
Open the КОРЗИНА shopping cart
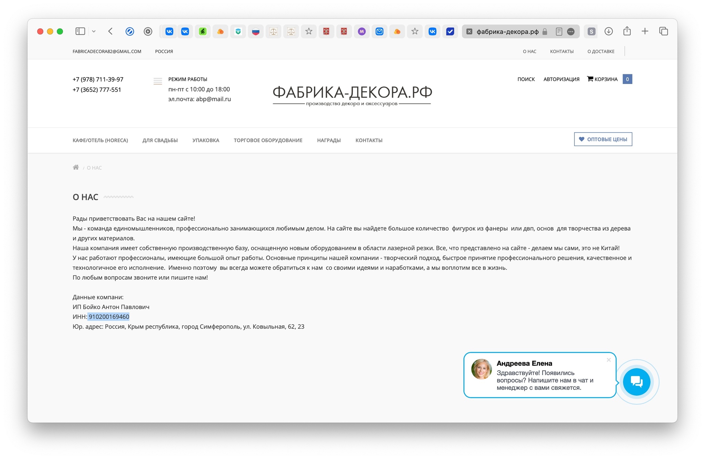click(602, 79)
